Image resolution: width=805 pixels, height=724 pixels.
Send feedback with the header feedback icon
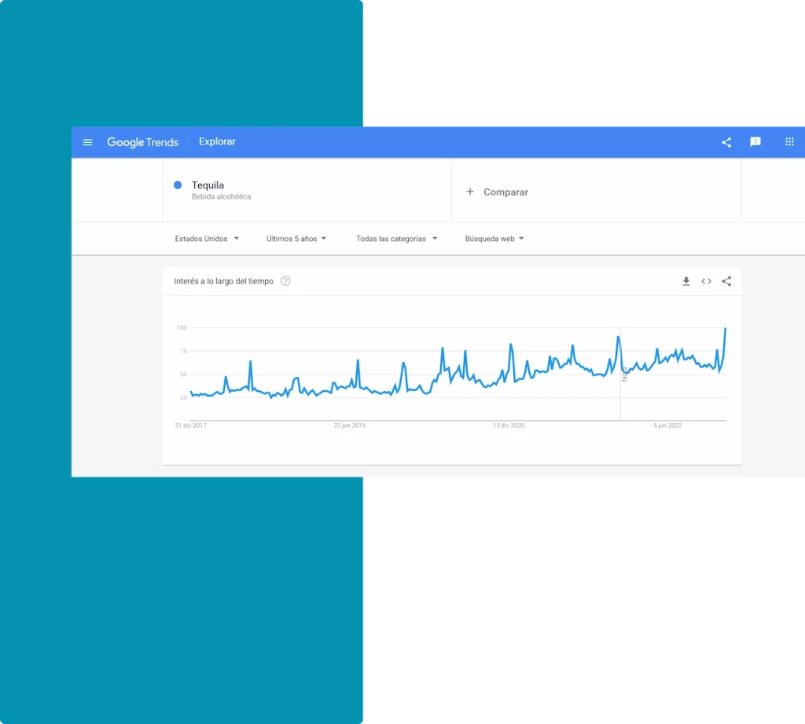coord(755,141)
